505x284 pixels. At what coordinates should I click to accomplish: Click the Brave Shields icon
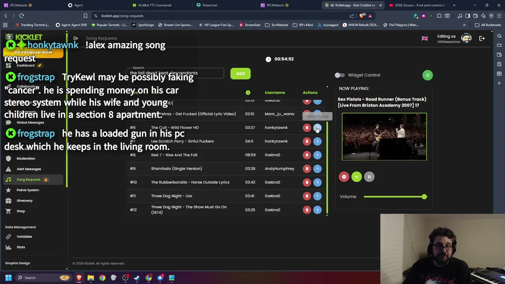[x=362, y=16]
